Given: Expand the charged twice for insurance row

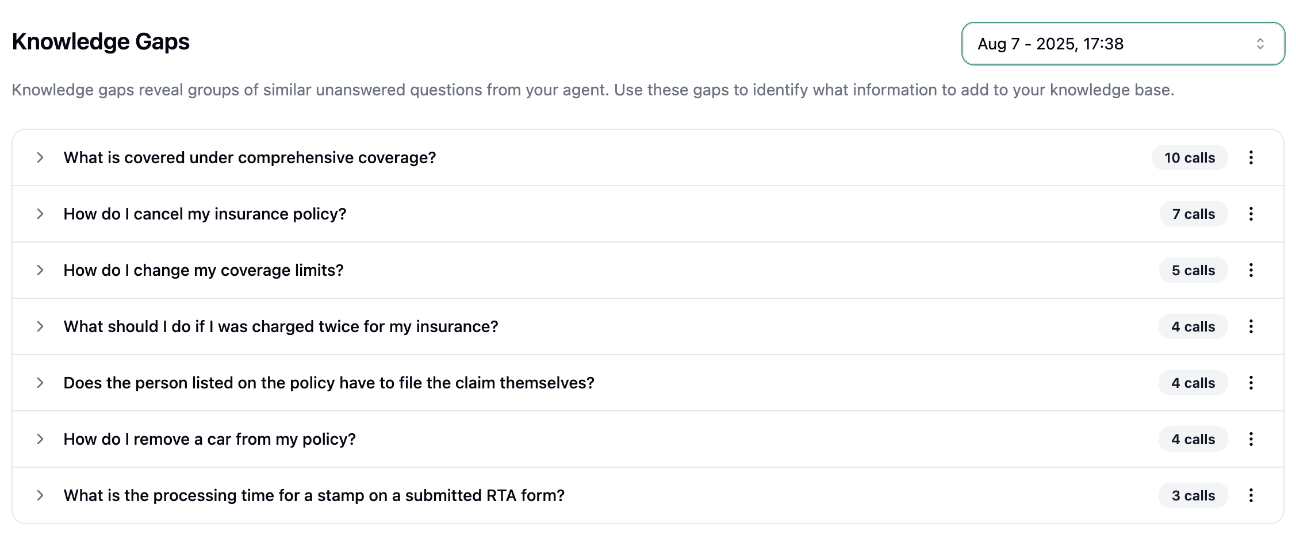Looking at the screenshot, I should click(40, 326).
